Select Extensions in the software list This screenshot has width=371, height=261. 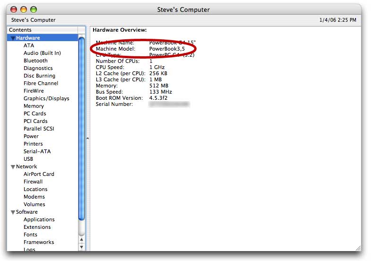click(x=37, y=227)
